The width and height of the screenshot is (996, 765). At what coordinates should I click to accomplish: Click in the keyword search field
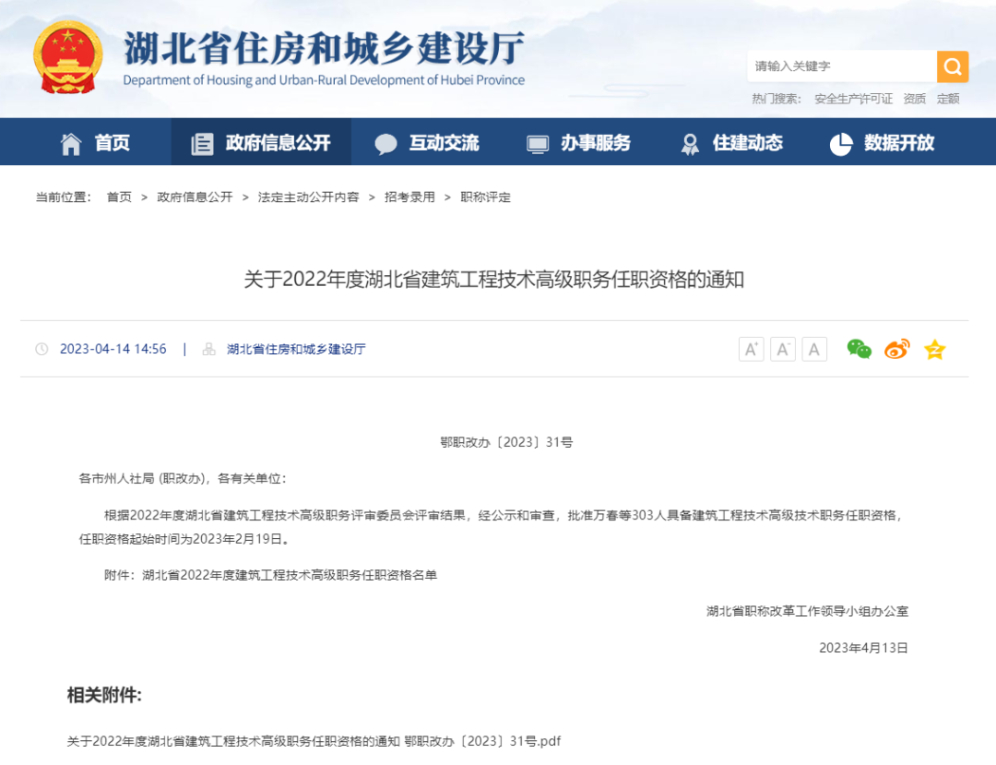(x=841, y=66)
